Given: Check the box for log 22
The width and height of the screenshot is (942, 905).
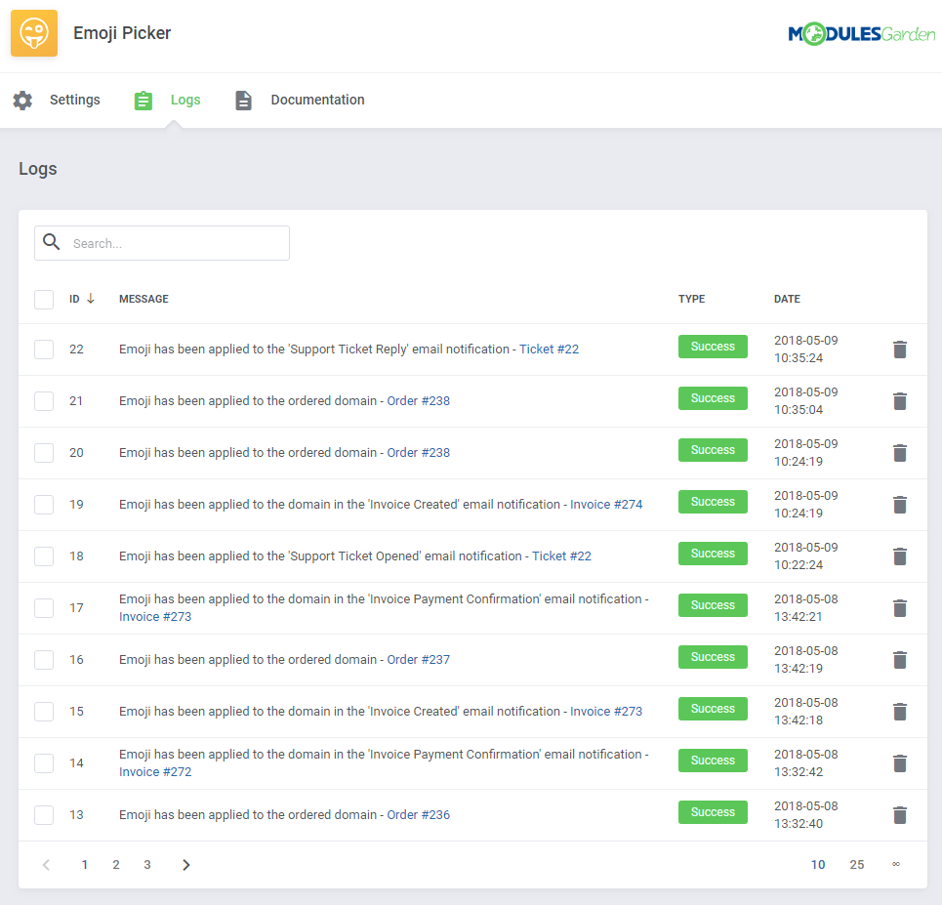Looking at the screenshot, I should pos(44,350).
